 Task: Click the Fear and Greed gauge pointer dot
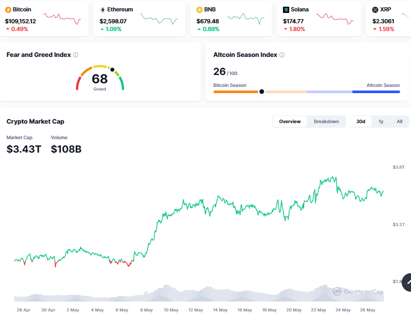click(112, 70)
